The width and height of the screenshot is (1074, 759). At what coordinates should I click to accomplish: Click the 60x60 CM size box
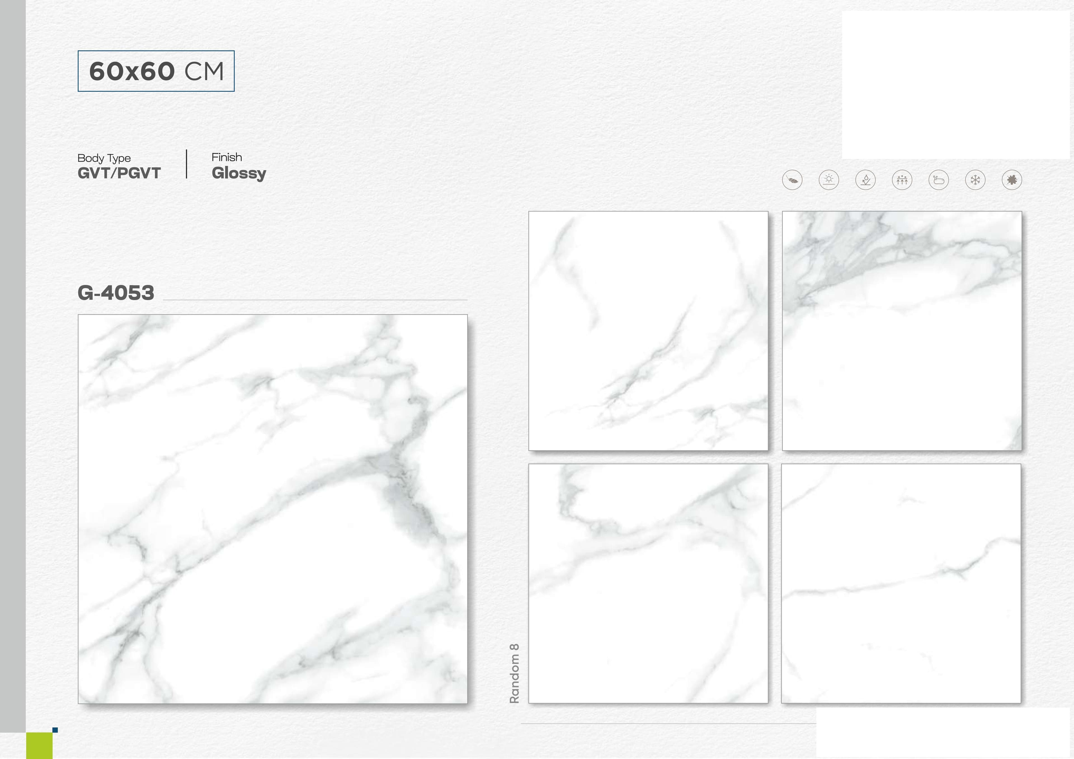pos(156,71)
